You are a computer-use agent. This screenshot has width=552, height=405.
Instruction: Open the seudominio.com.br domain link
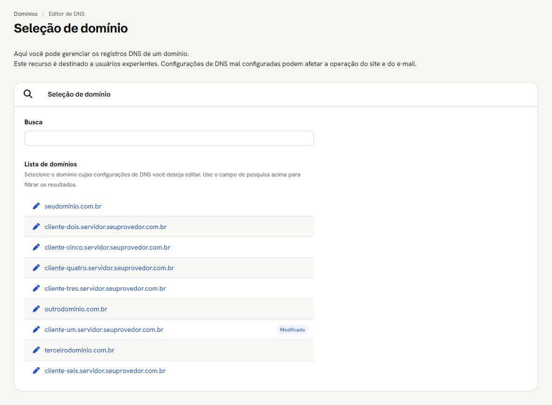73,207
